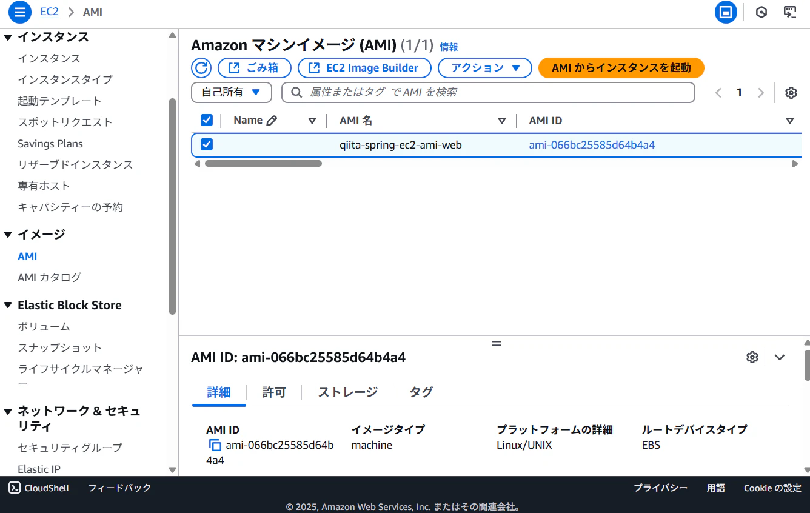Sort by the Name column arrow
The height and width of the screenshot is (513, 810).
pyautogui.click(x=312, y=121)
